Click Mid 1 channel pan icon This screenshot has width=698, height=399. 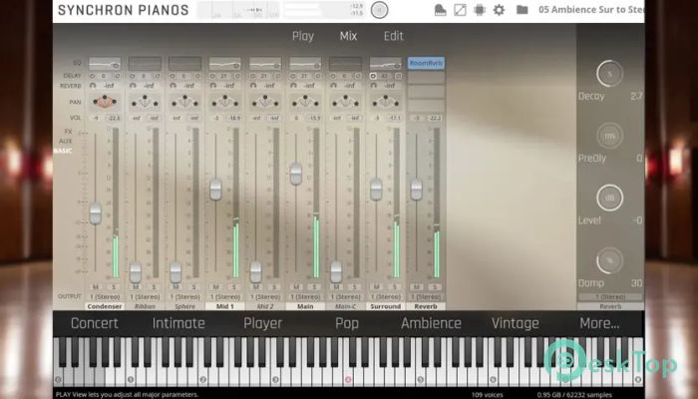click(x=224, y=102)
